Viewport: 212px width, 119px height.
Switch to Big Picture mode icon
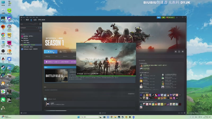pos(177,17)
